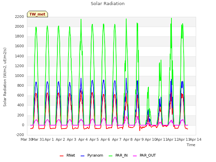This screenshot has height=162, width=216.
Task: Click the Apr 4 x-axis date label
Action: pyautogui.click(x=83, y=139)
